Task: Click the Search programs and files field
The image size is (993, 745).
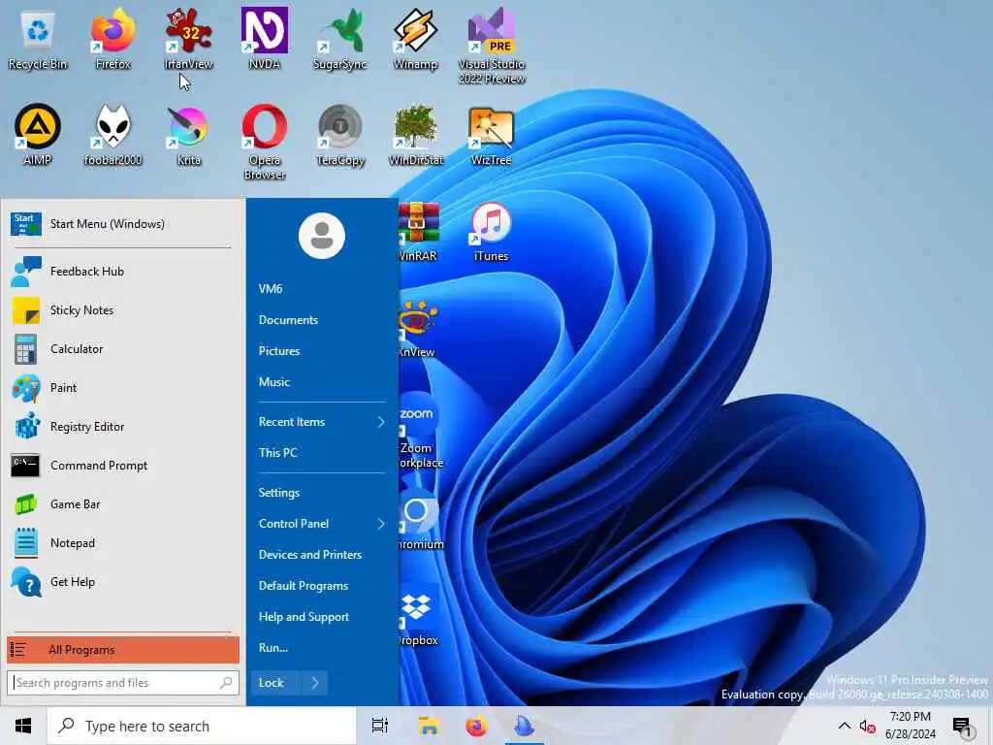Action: tap(123, 683)
